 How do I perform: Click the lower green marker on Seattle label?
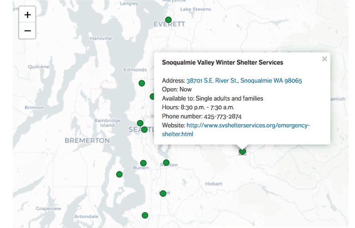(x=144, y=130)
